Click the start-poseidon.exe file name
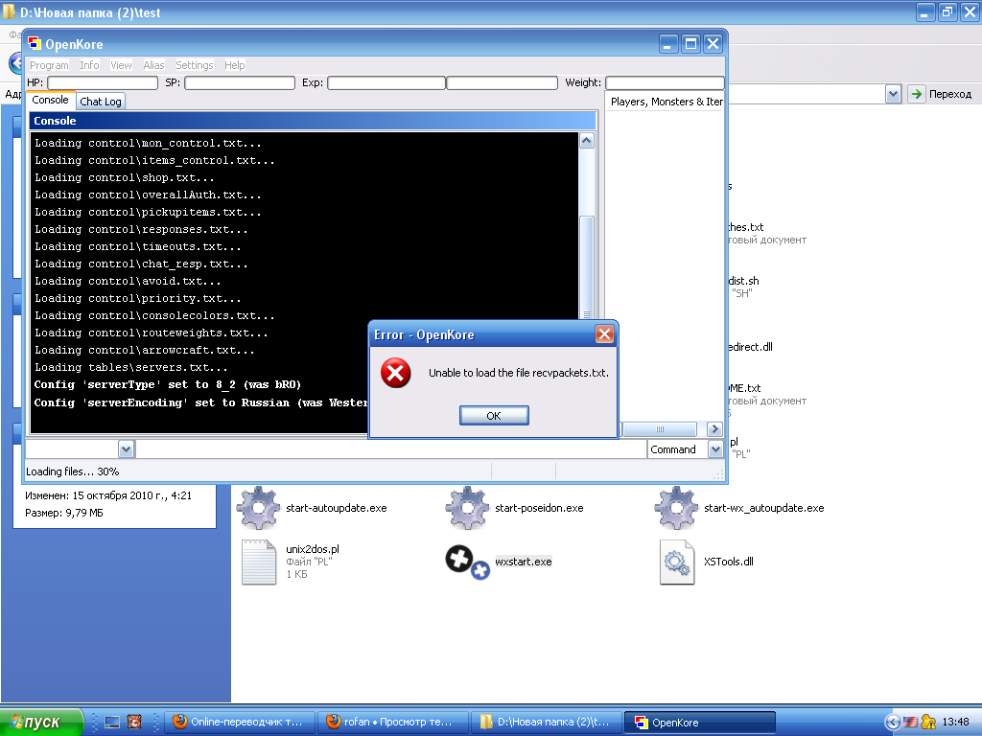 click(x=539, y=508)
